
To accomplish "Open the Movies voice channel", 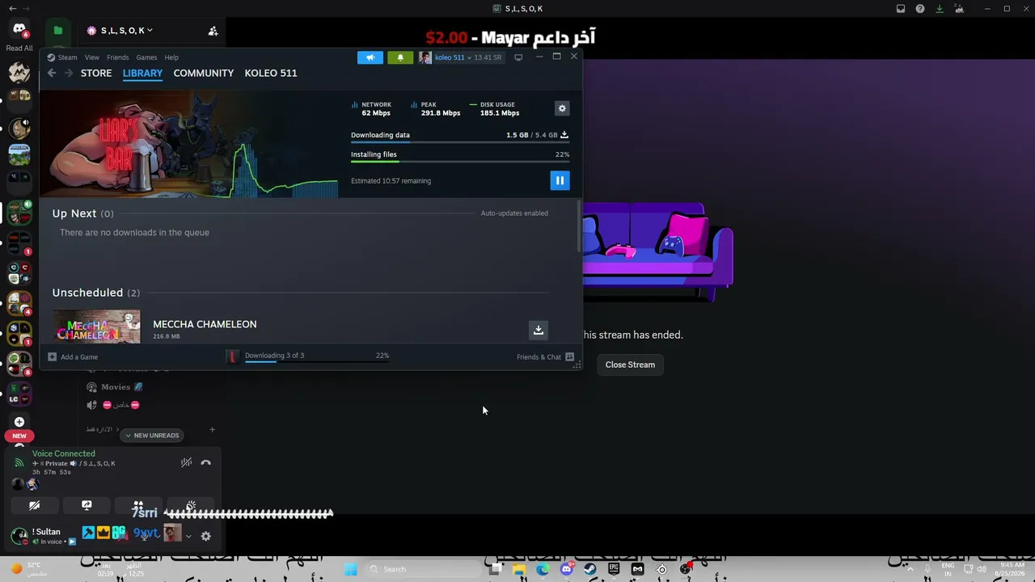I will [116, 387].
